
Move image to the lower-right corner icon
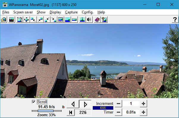[x=54, y=20]
